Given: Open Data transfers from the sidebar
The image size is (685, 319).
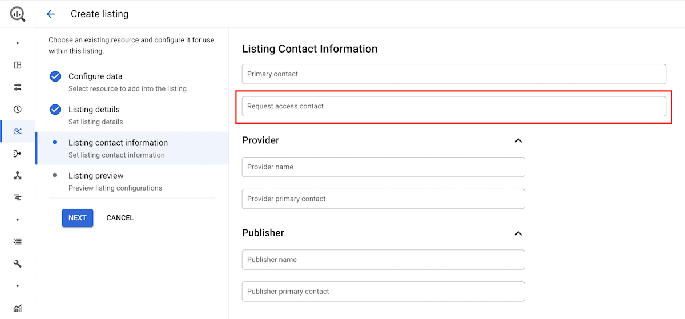Looking at the screenshot, I should [x=18, y=87].
